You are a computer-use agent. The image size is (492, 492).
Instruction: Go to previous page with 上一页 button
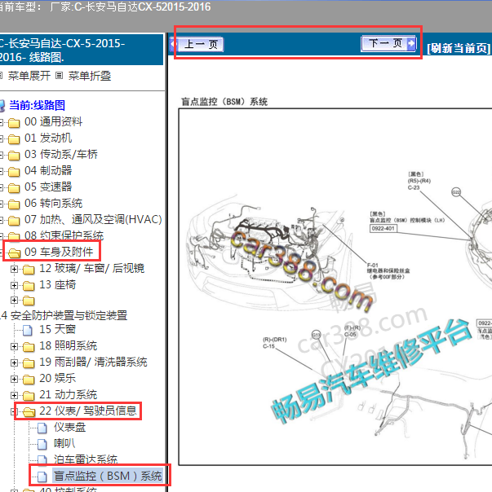[197, 44]
